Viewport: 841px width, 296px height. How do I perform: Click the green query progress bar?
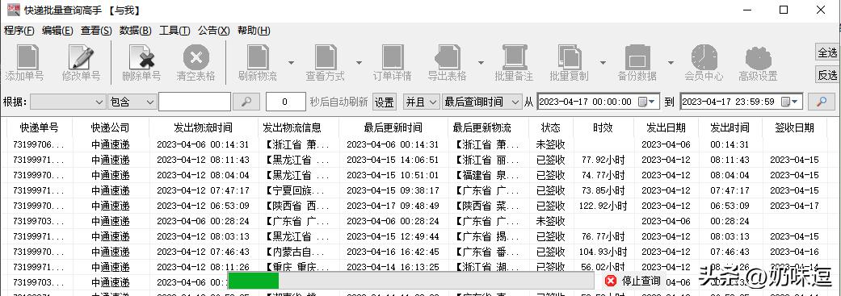pos(253,281)
